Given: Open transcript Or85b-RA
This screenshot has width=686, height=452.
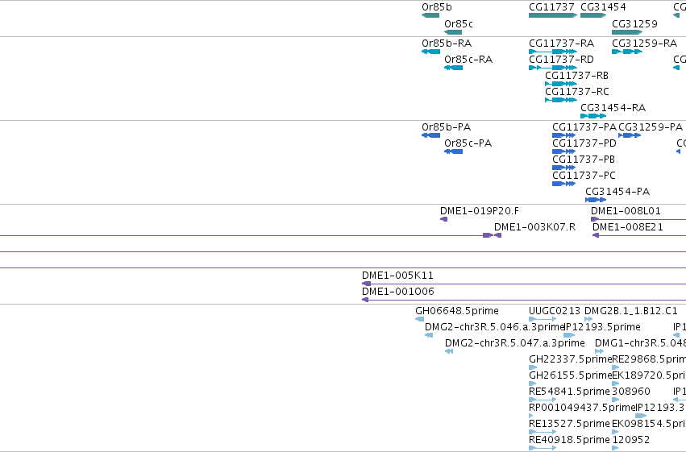Looking at the screenshot, I should [447, 44].
